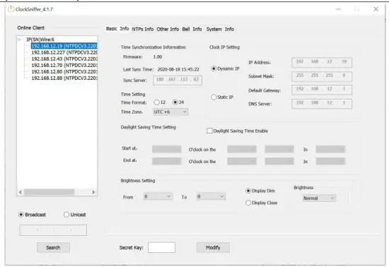Screen dimensions: 389x267
Task: Open first Start at O'clock on the dropdown
Action: [x=242, y=149]
